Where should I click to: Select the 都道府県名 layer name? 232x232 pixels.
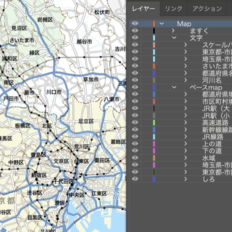pos(217,73)
